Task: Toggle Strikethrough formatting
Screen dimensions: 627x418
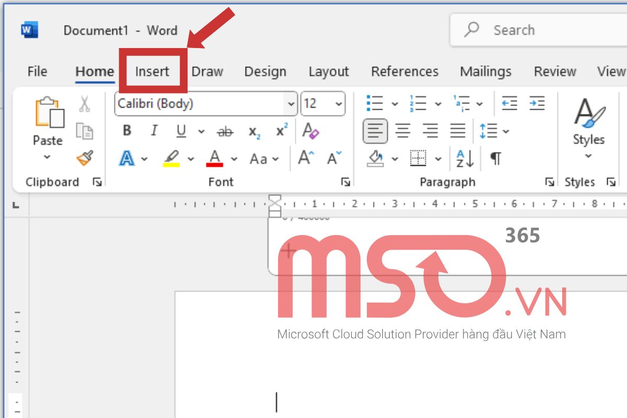Action: tap(225, 132)
